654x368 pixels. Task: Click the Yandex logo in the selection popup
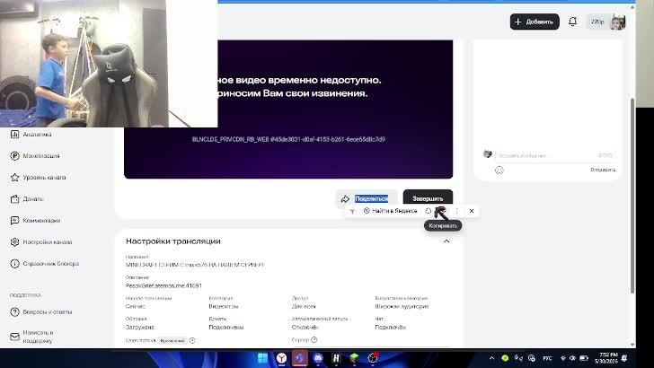pos(352,211)
